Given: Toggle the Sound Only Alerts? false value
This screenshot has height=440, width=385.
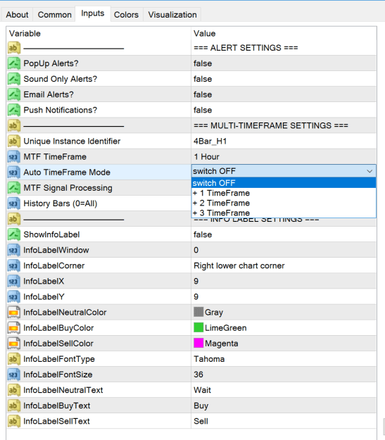Looking at the screenshot, I should (284, 79).
